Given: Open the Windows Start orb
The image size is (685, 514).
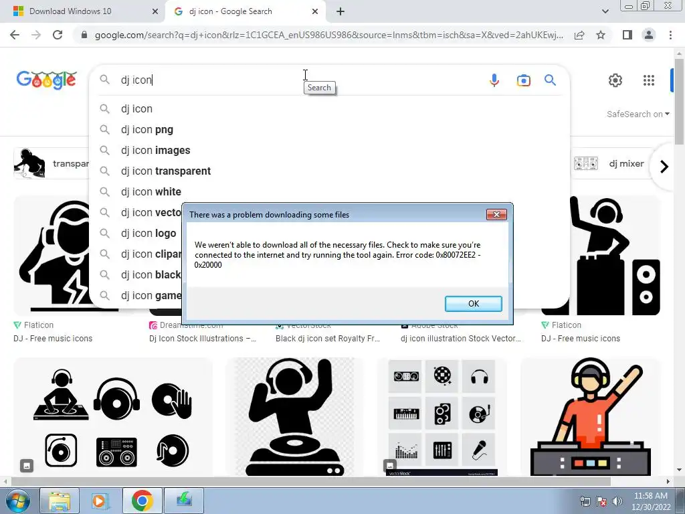Looking at the screenshot, I should (x=18, y=501).
